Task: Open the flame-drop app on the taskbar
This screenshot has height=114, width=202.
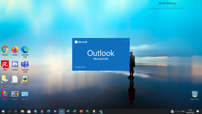Action: click(x=42, y=111)
